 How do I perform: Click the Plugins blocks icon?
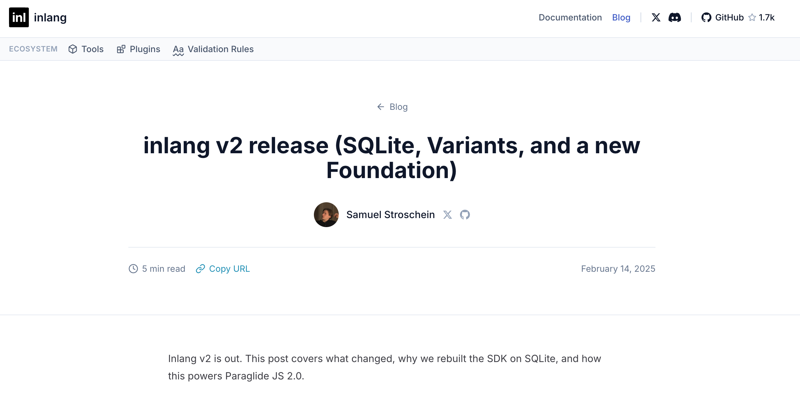(x=121, y=49)
